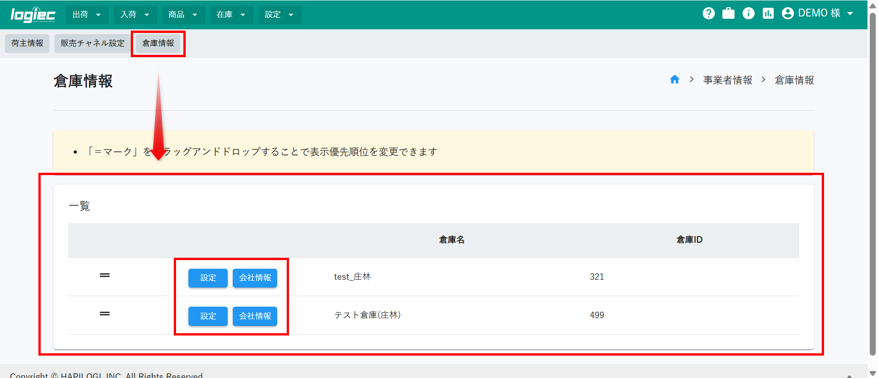Switch to the 販売チャネル設定 tab
Viewport: 878px width, 378px height.
(x=92, y=43)
